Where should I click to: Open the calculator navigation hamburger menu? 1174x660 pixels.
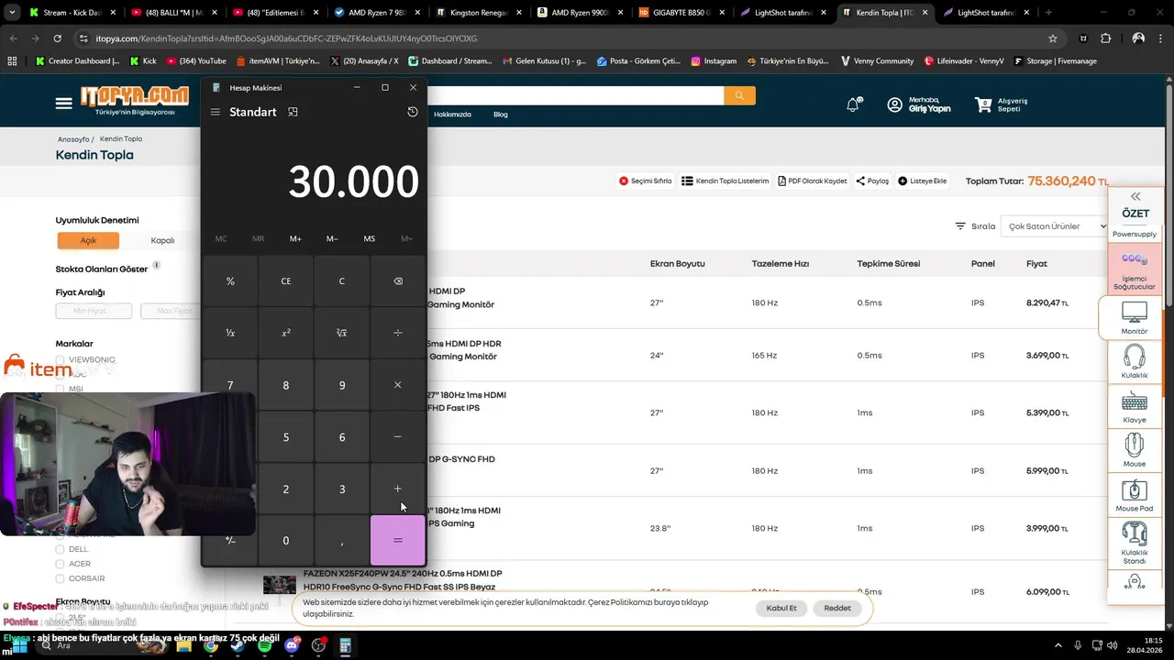(215, 112)
